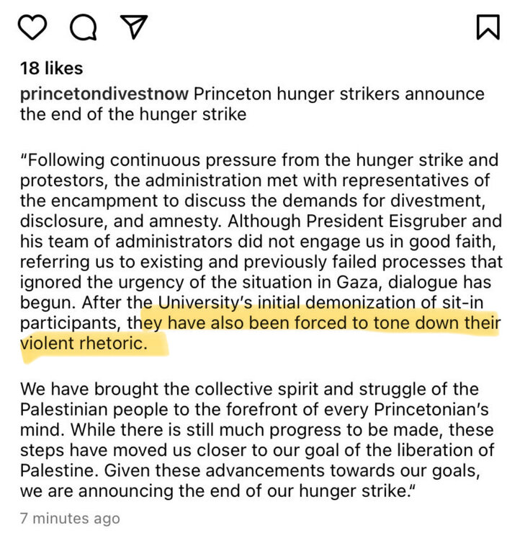Save the post with the bookmark icon
This screenshot has width=525, height=541.
click(488, 27)
